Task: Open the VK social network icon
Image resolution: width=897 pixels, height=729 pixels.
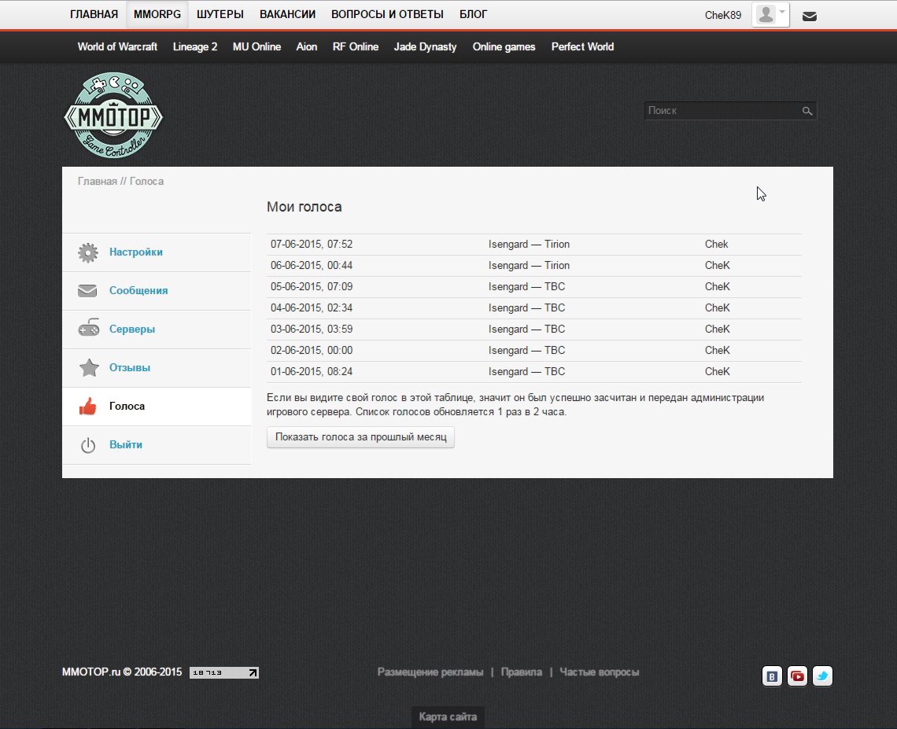Action: pos(772,676)
